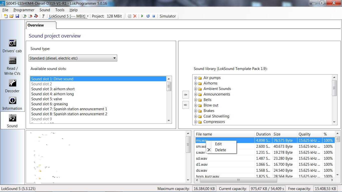Expand the Blow out folder
Viewport: 342px width, 192px height.
pyautogui.click(x=196, y=105)
